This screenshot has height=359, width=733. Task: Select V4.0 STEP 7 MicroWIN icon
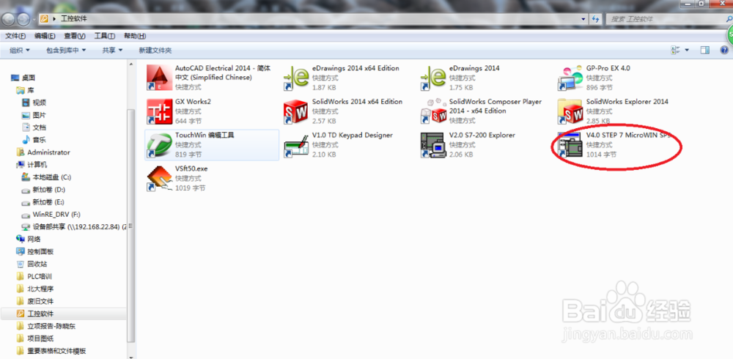coord(570,145)
